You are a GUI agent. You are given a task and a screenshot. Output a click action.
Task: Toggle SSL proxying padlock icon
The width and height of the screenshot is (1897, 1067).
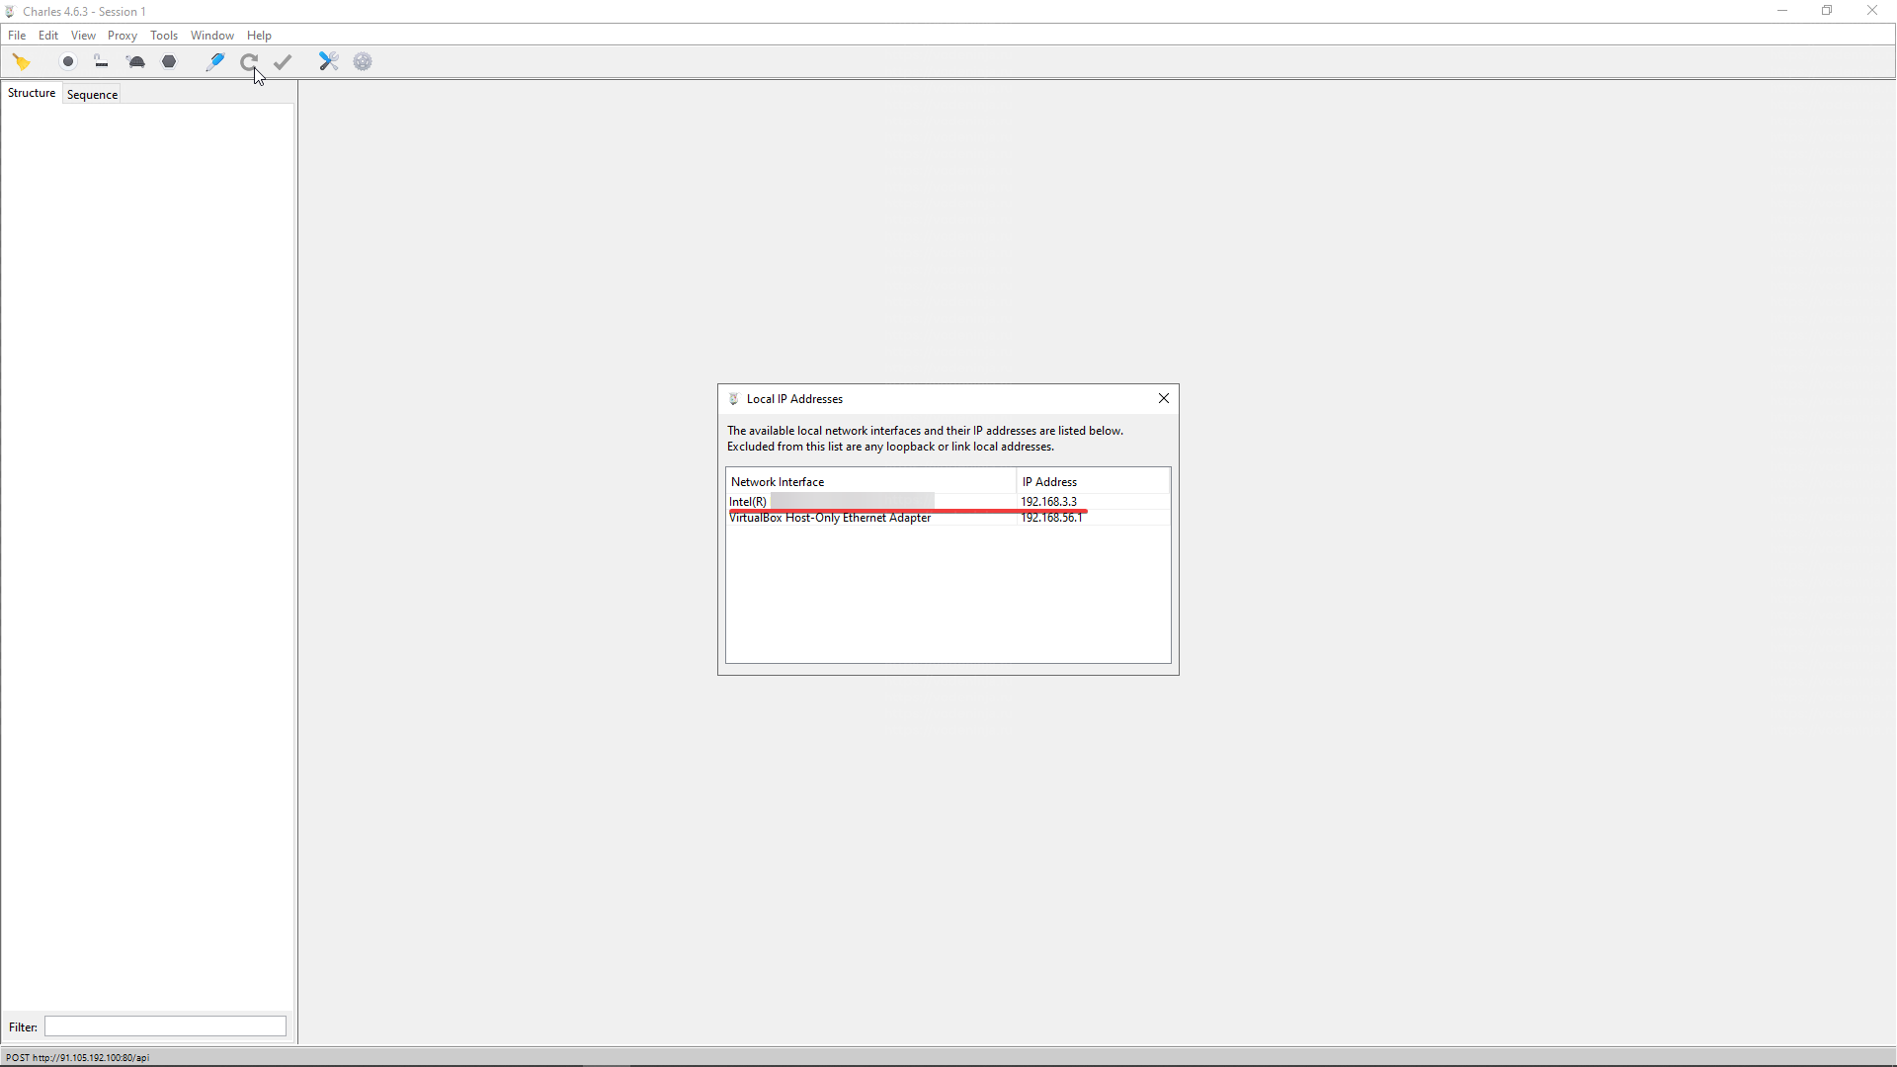click(x=101, y=62)
